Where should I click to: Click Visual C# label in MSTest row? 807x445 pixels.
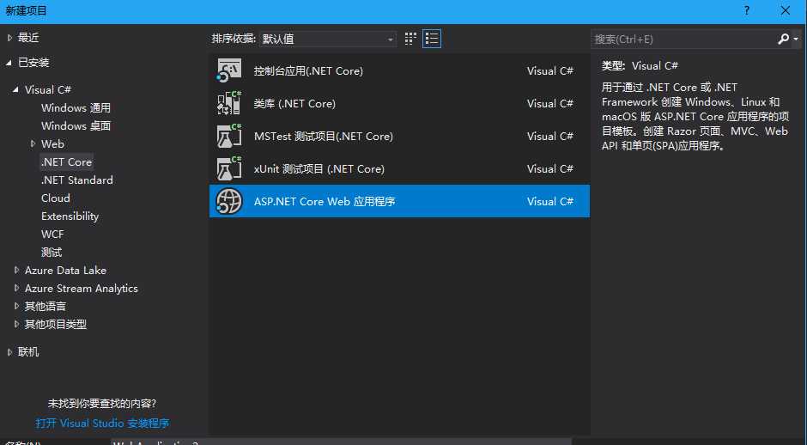(550, 137)
